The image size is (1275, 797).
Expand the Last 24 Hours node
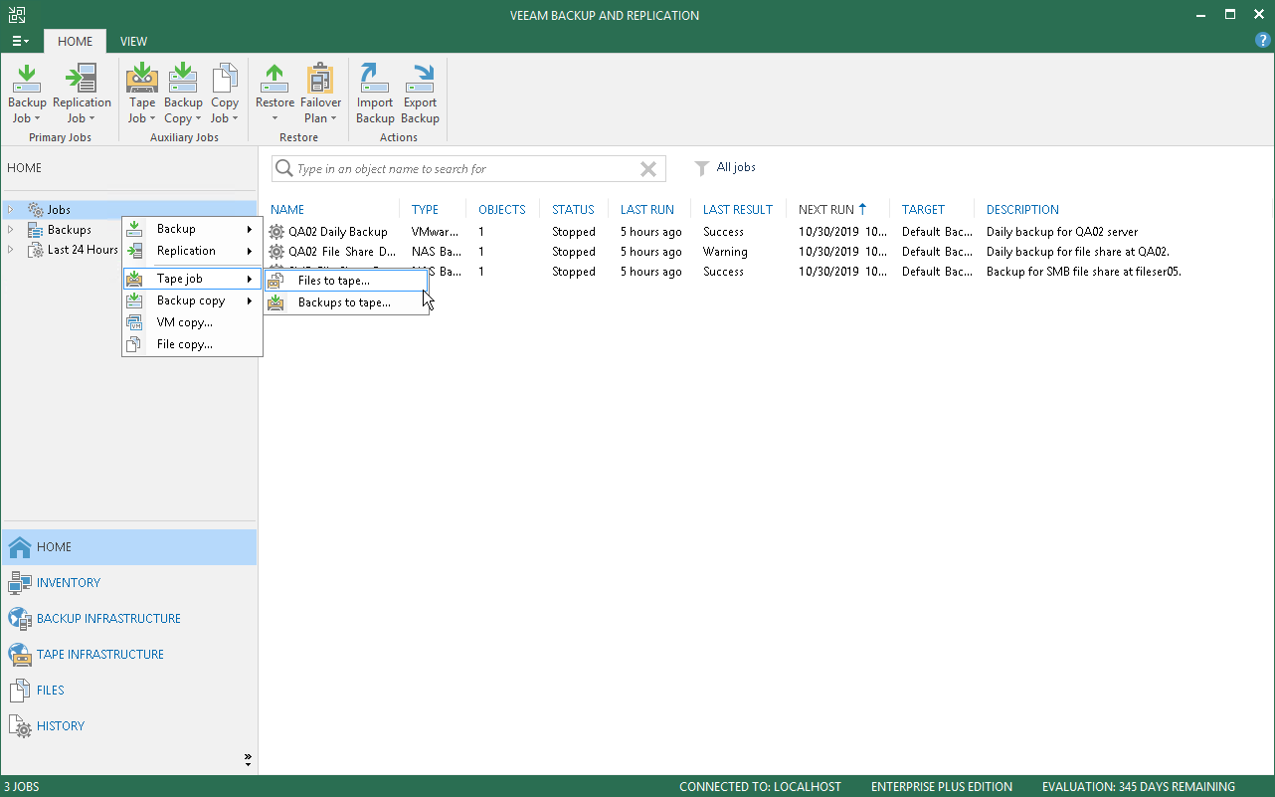11,250
